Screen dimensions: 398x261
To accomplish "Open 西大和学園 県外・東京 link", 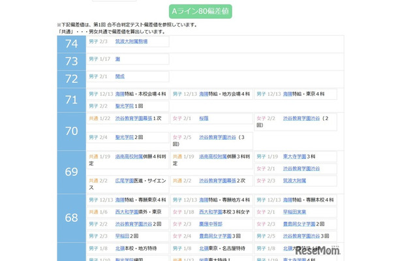I will [127, 212].
